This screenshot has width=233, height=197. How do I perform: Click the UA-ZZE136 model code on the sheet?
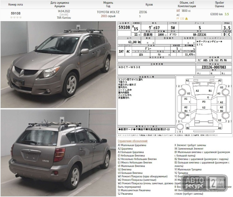tap(199, 35)
